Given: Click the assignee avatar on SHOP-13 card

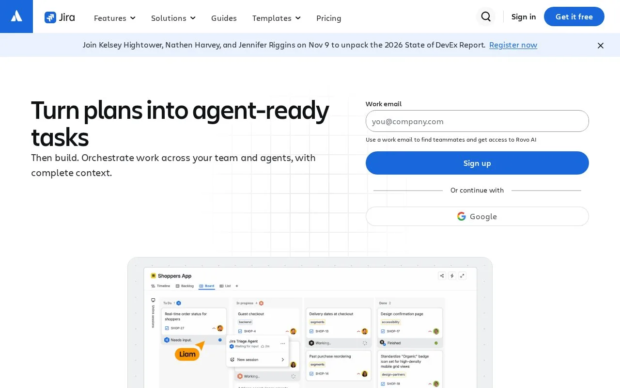Looking at the screenshot, I should [x=365, y=331].
